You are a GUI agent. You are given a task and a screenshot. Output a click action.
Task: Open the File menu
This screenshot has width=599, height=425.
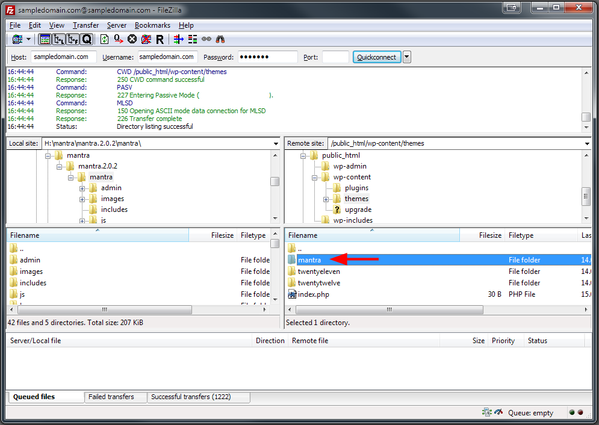(x=15, y=25)
